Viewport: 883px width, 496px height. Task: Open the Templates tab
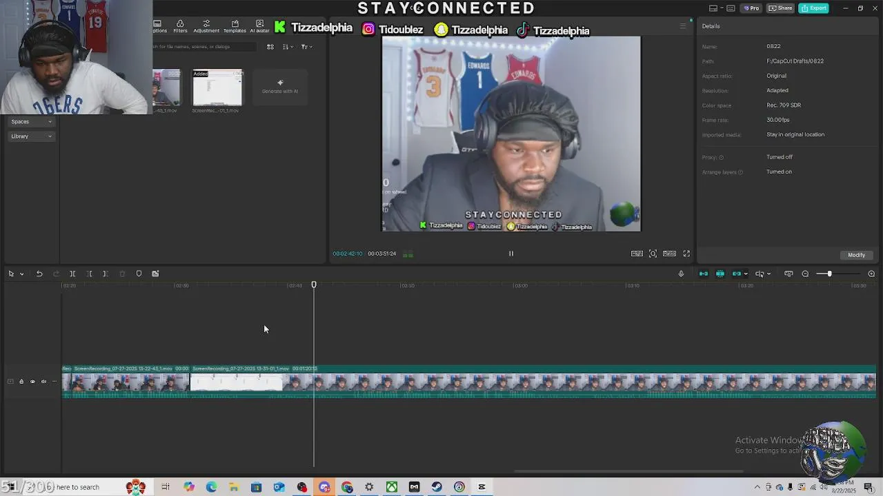tap(235, 26)
